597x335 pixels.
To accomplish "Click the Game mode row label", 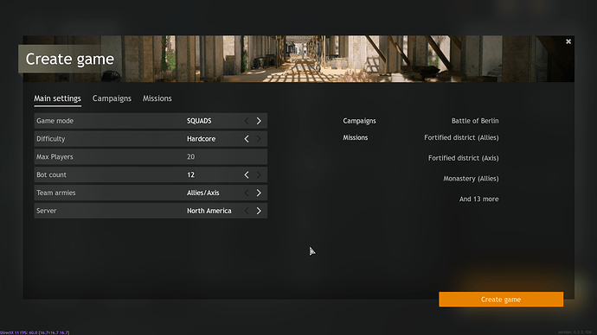I will click(55, 121).
